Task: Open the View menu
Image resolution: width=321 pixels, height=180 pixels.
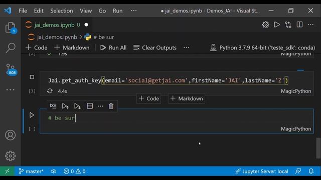Action: 86,10
